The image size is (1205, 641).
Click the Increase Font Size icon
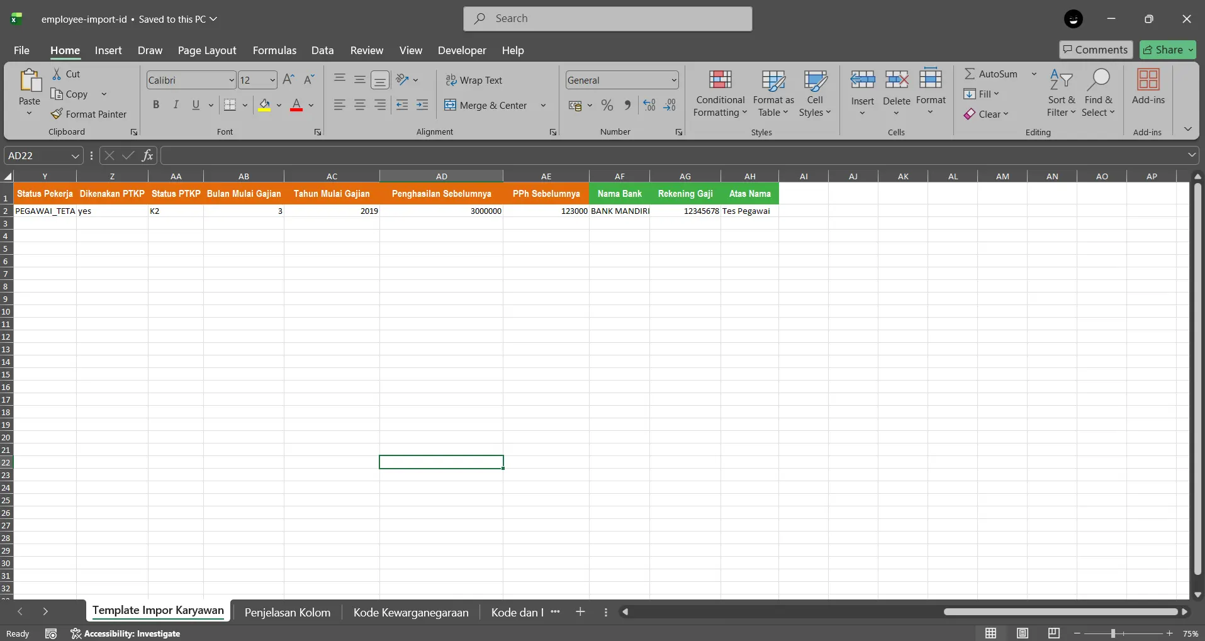[x=288, y=80]
